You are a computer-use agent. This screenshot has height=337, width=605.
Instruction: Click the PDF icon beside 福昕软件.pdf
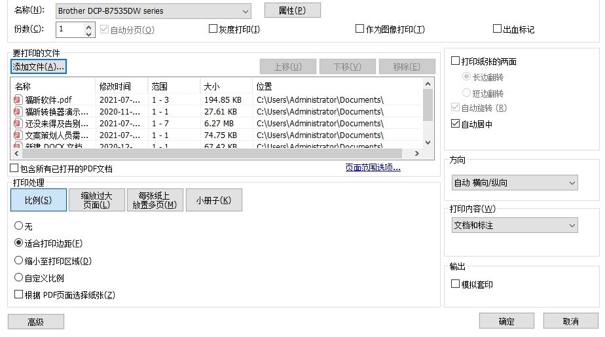click(18, 100)
